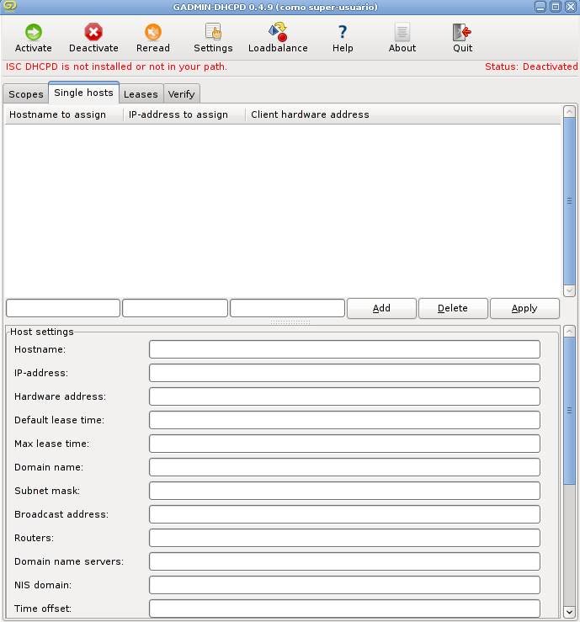Click the GADMIN logo in title bar

tap(10, 7)
